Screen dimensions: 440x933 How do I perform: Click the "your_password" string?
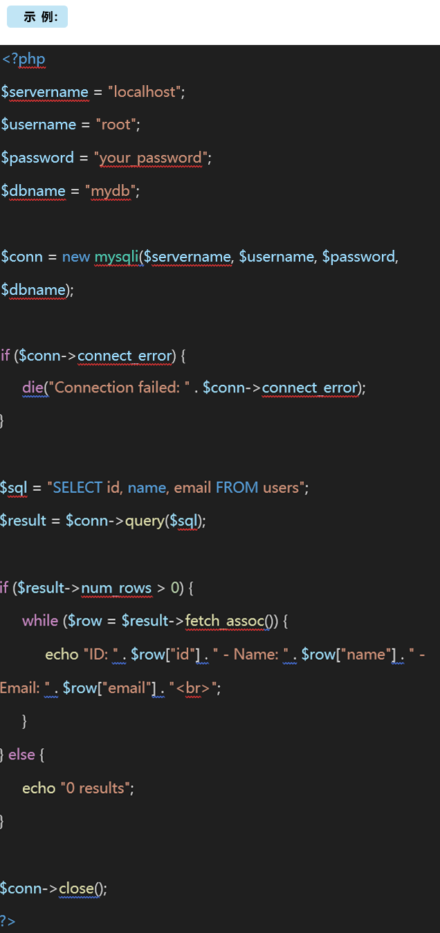tap(151, 158)
